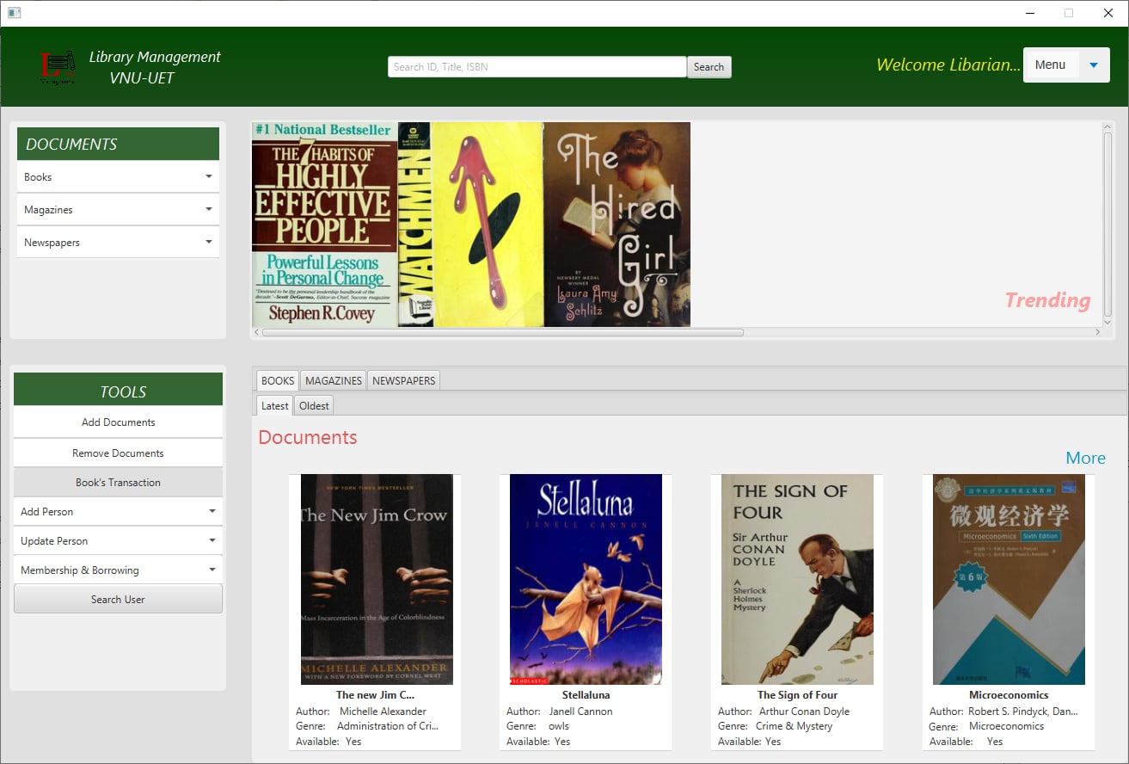1129x764 pixels.
Task: Click author 'Arthur Conan Doyle' text
Action: tap(804, 712)
